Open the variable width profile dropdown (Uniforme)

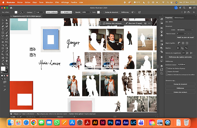(x=58, y=12)
